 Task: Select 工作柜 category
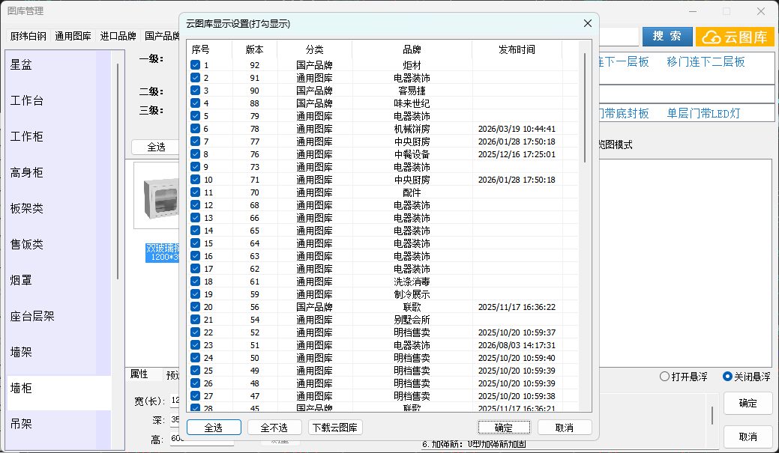[x=59, y=136]
